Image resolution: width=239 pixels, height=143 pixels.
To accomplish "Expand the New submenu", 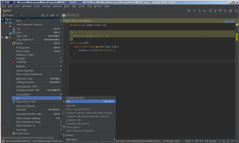I will (x=37, y=21).
